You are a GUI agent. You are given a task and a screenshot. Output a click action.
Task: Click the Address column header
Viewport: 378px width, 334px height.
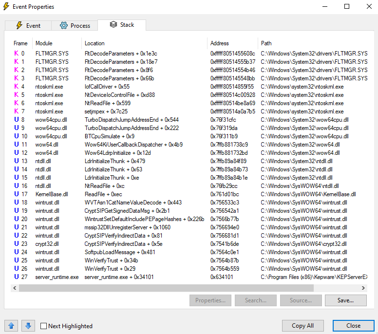click(x=219, y=43)
